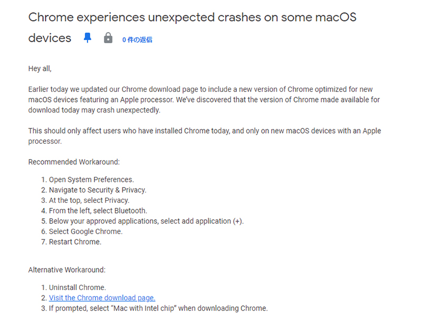Open the Visit the Chrome download page link
The height and width of the screenshot is (317, 422).
click(x=102, y=298)
